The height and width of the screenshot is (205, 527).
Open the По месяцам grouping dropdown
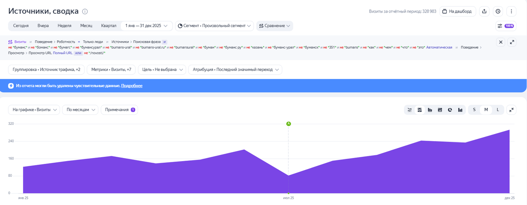pyautogui.click(x=80, y=110)
